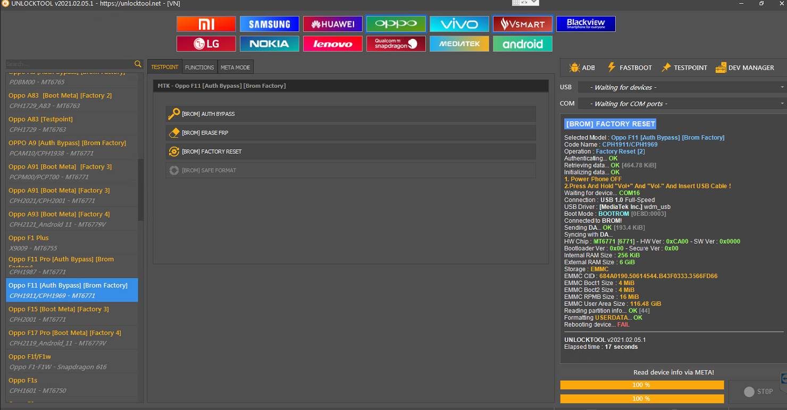Viewport: 787px width, 410px height.
Task: Click the eraser icon for Erase FRP
Action: click(x=174, y=133)
